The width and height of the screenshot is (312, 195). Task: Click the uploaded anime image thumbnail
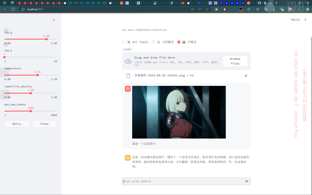coord(179,112)
